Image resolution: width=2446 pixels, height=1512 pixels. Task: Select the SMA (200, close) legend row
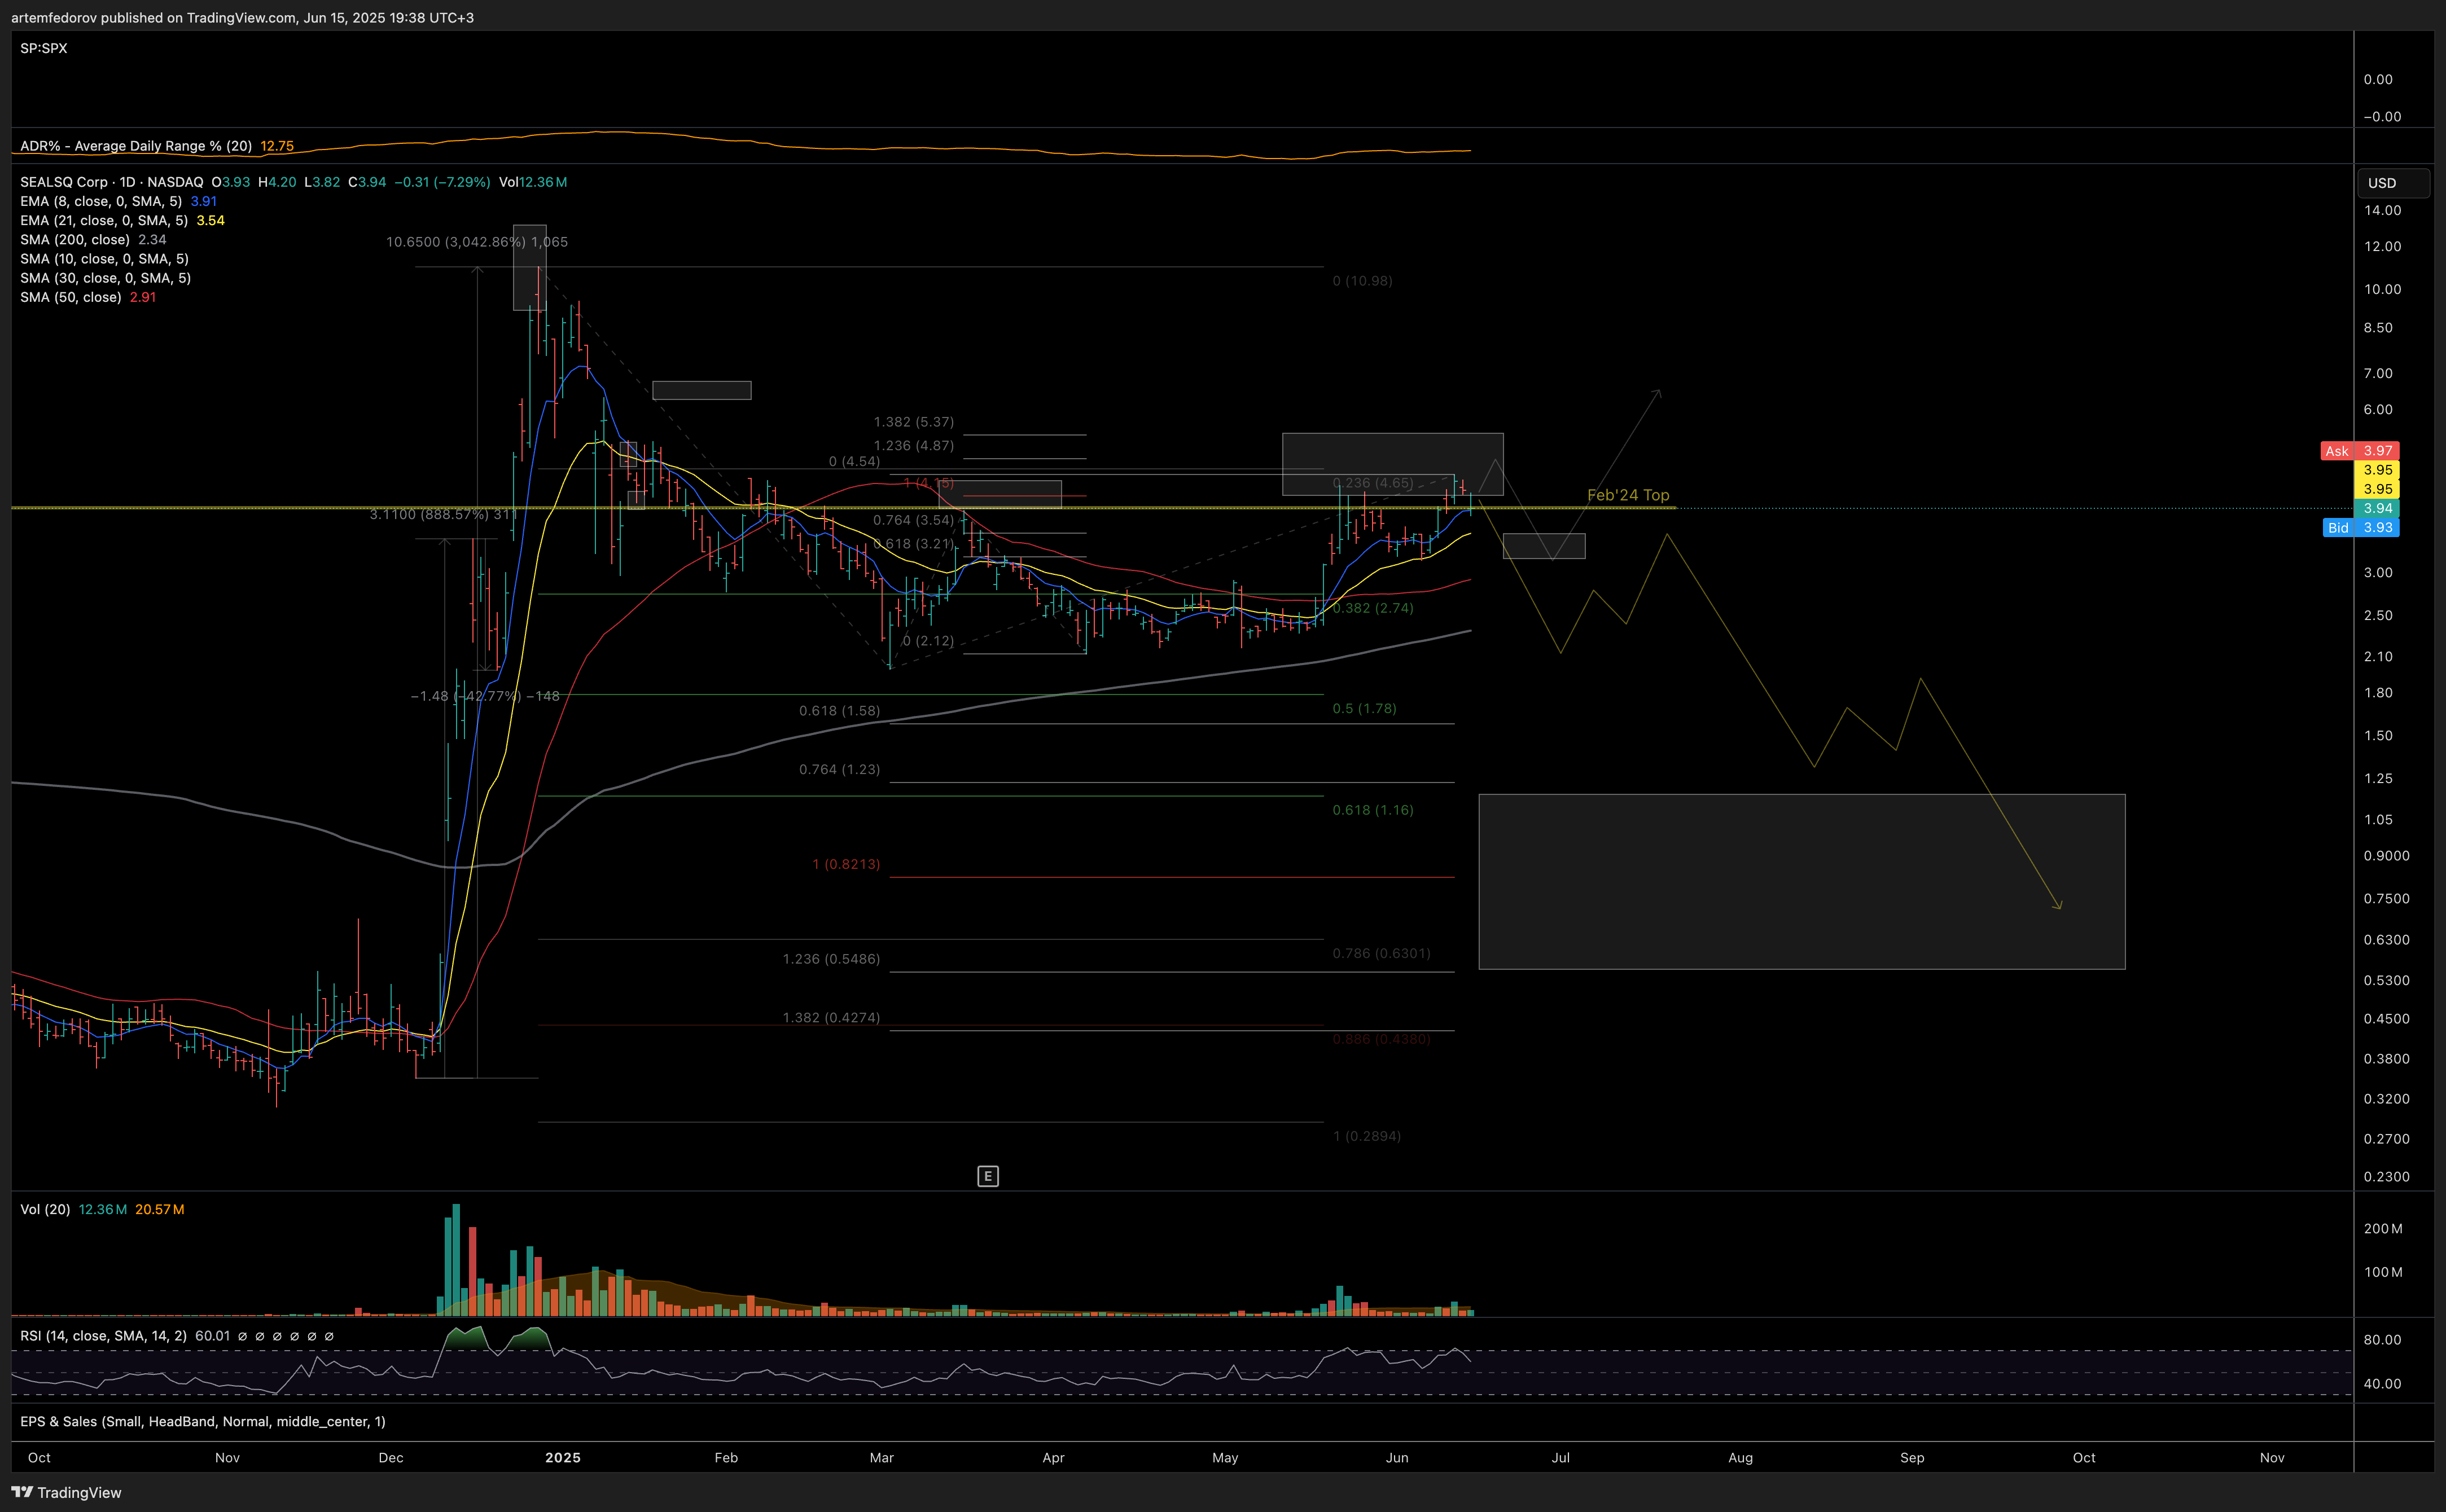(x=94, y=239)
